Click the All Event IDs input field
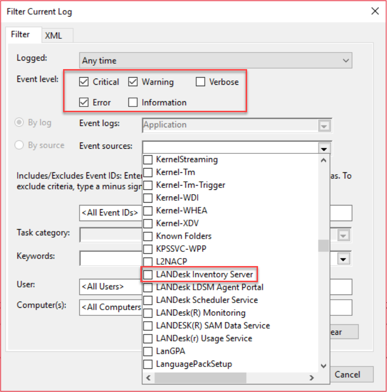This screenshot has width=387, height=392. 110,213
